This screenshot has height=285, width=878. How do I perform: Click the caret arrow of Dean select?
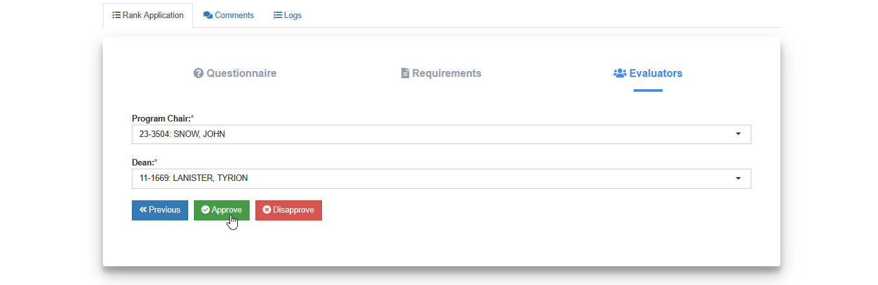738,178
